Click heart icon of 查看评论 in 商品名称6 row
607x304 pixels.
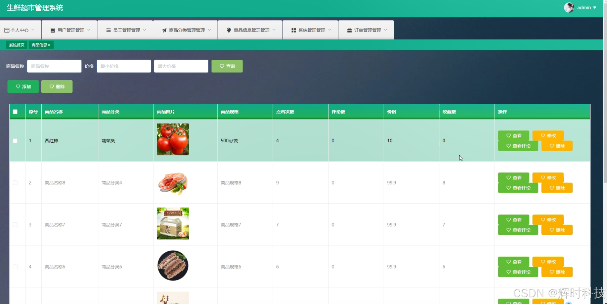[509, 272]
